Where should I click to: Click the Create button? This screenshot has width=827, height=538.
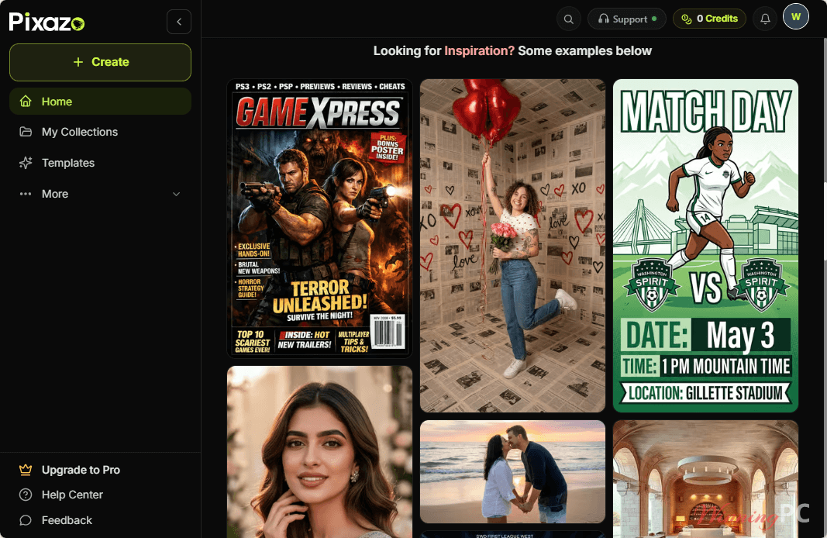(100, 62)
